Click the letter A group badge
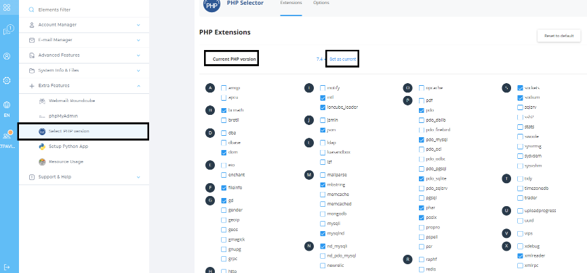 click(210, 88)
